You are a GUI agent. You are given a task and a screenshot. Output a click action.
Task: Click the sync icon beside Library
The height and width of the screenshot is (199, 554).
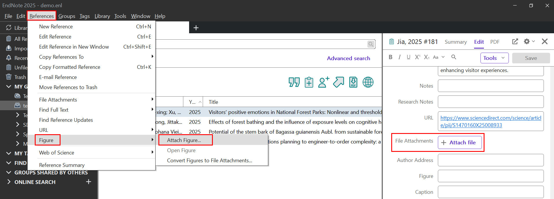click(x=9, y=28)
